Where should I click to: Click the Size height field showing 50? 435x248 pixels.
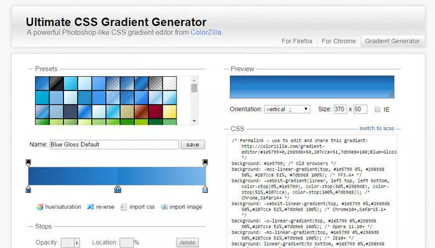click(x=360, y=109)
